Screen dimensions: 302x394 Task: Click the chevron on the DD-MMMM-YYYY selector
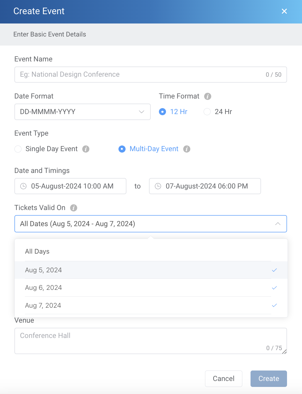point(141,112)
